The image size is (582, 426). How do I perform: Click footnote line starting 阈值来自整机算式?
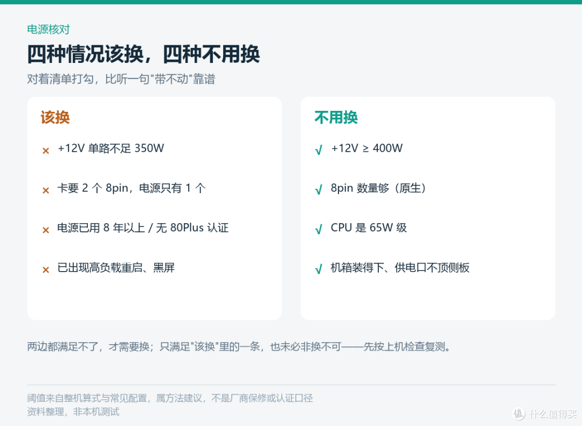[x=170, y=398]
